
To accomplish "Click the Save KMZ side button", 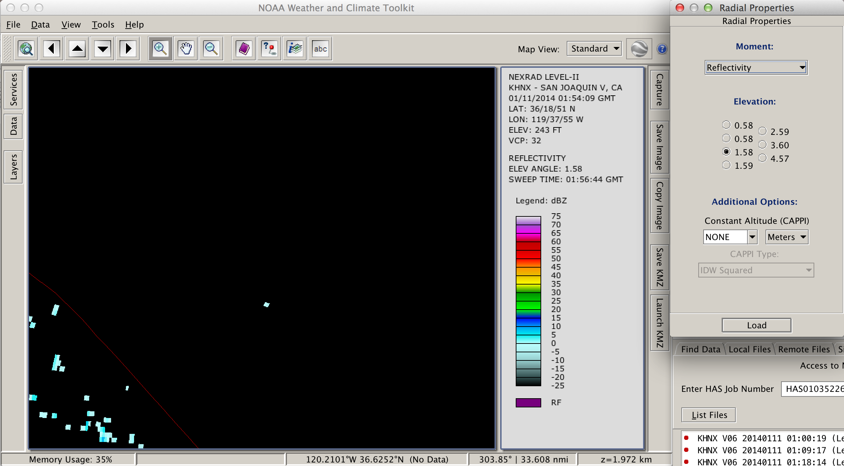I will click(x=660, y=267).
